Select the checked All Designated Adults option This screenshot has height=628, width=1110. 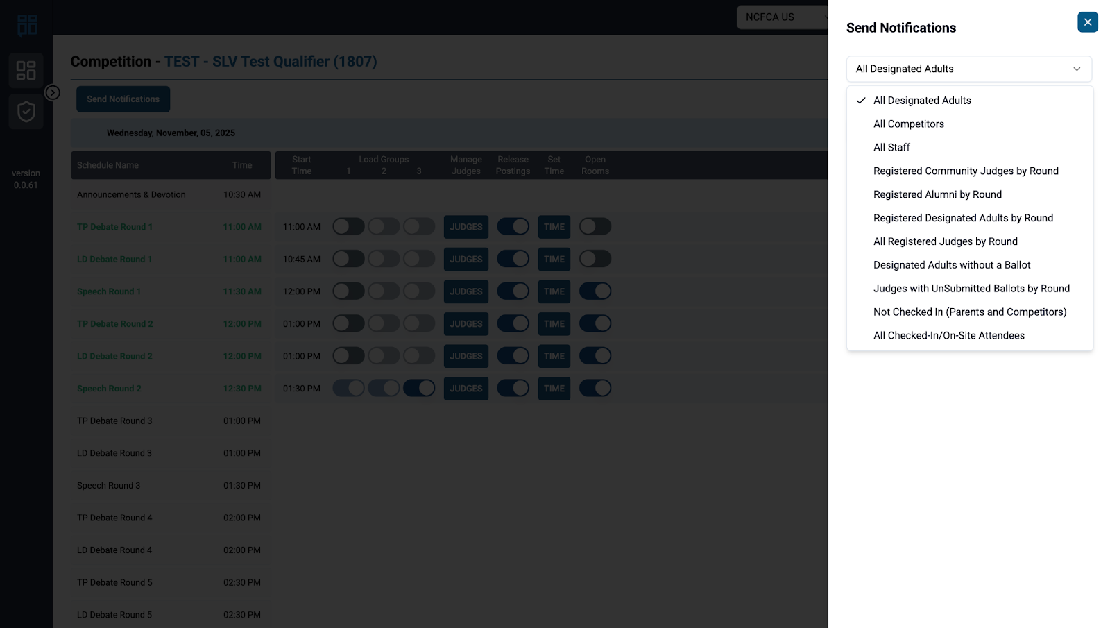921,101
